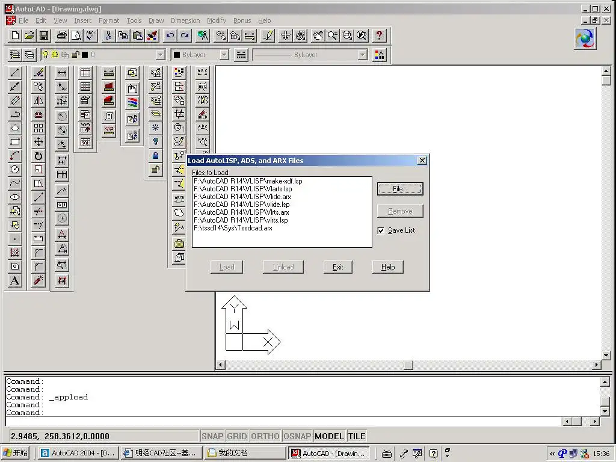The height and width of the screenshot is (462, 616).
Task: Select the Circle draw tool
Action: point(15,170)
